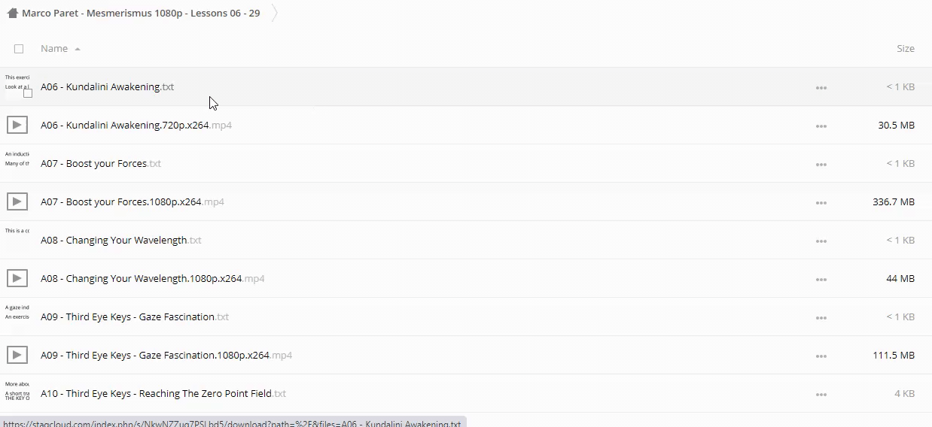The height and width of the screenshot is (427, 932).
Task: Open the three-dot menu for A07 Boost your Forces.1080p.x264.mp4
Action: pos(821,203)
